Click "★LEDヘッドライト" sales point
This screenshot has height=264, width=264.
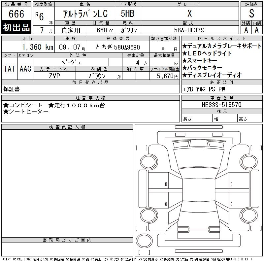(x=207, y=53)
